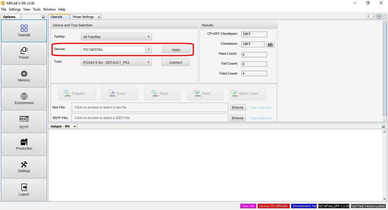Browse for a hex file

tap(238, 108)
